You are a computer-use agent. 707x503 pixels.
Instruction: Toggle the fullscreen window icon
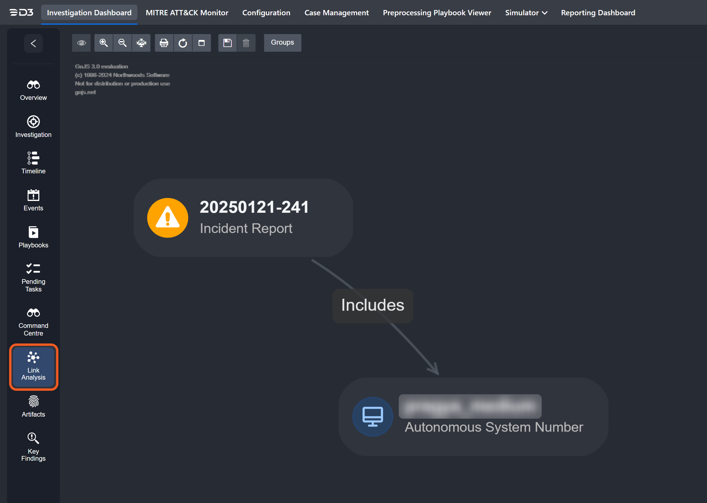(x=201, y=43)
